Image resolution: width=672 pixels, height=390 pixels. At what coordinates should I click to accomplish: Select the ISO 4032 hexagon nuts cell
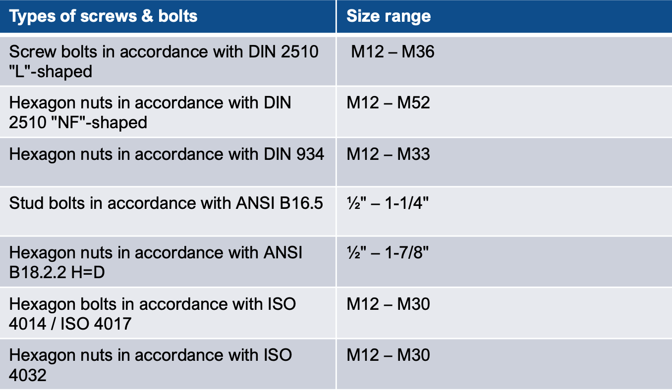tap(168, 364)
